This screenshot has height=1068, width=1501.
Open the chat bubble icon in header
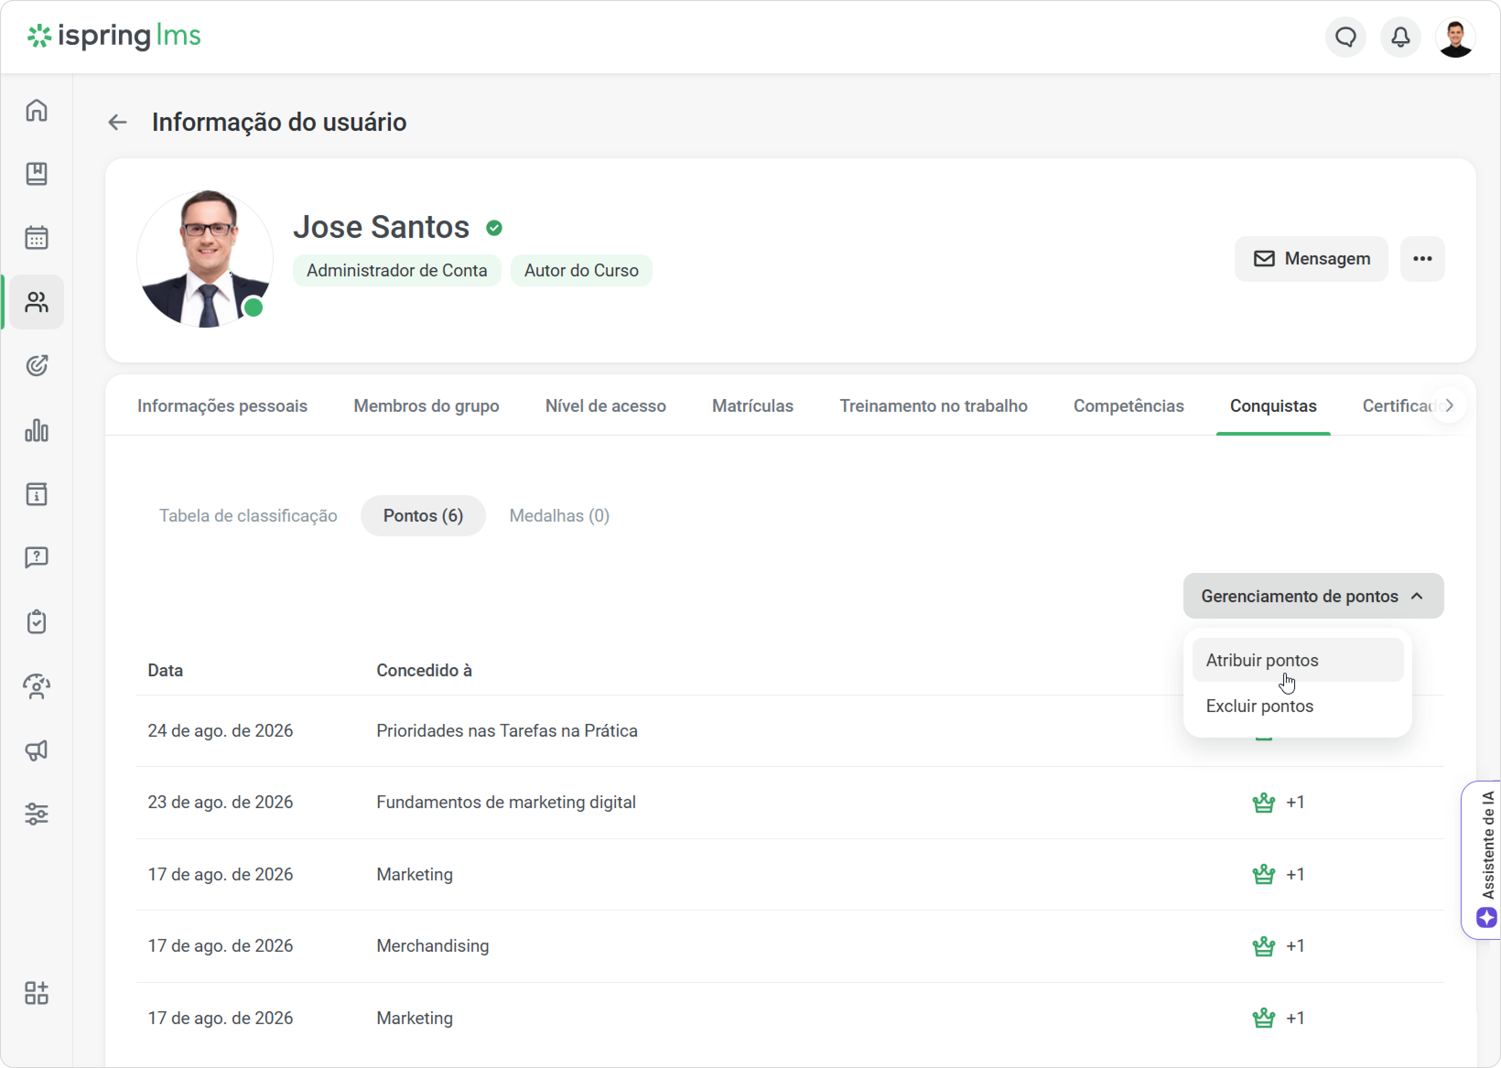[1345, 37]
